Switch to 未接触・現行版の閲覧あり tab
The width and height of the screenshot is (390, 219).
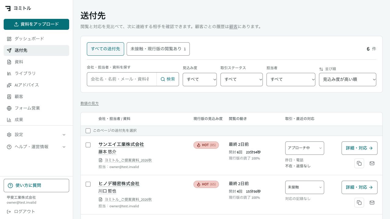(x=158, y=49)
